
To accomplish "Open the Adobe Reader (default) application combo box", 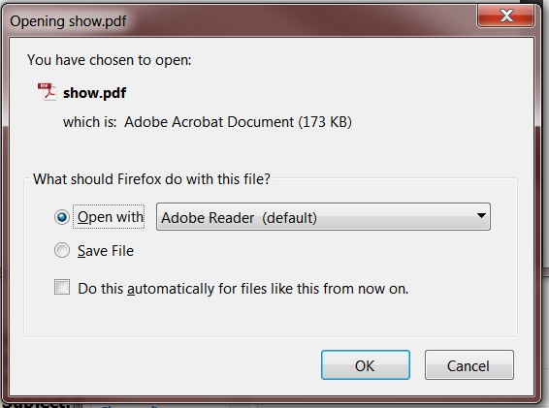I will [323, 216].
